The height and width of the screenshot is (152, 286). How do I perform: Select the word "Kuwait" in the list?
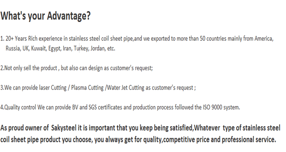click(39, 49)
